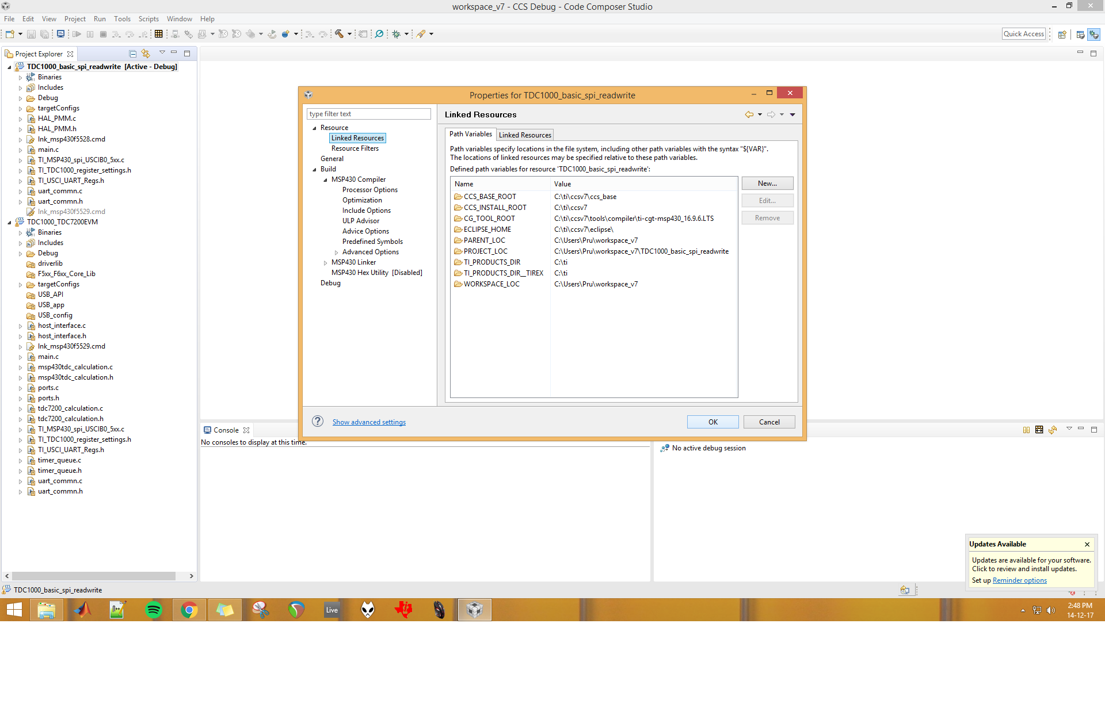Click the Suspend debug toolbar icon
Viewport: 1105px width, 719px height.
point(90,34)
